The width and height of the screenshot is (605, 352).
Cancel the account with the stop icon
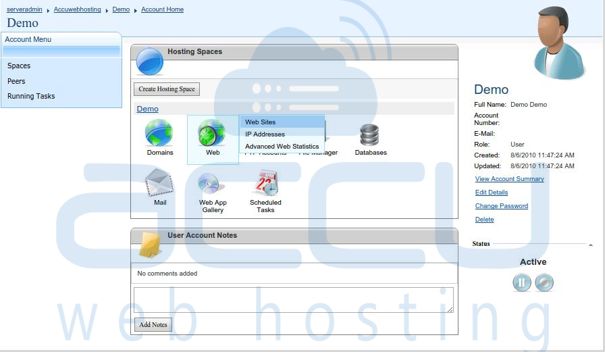coord(544,282)
